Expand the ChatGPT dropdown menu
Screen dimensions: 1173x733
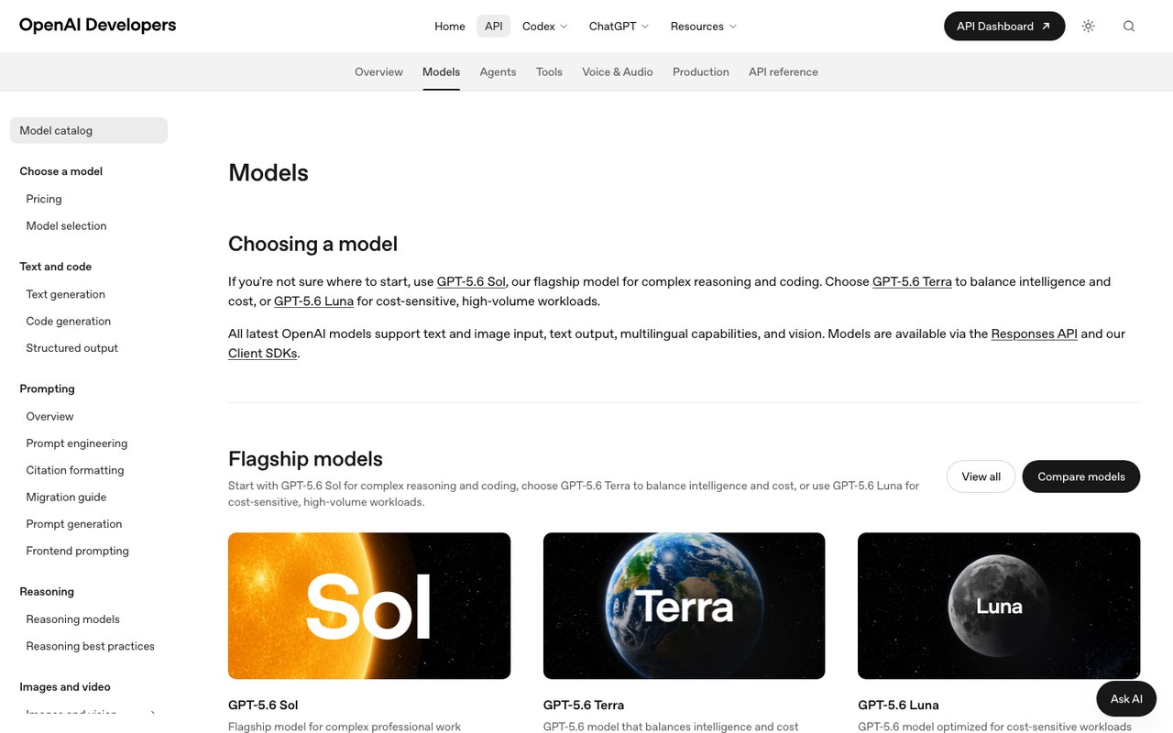tap(619, 27)
